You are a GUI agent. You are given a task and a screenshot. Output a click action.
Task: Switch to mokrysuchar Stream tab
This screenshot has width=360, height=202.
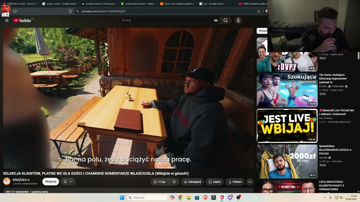[138, 4]
